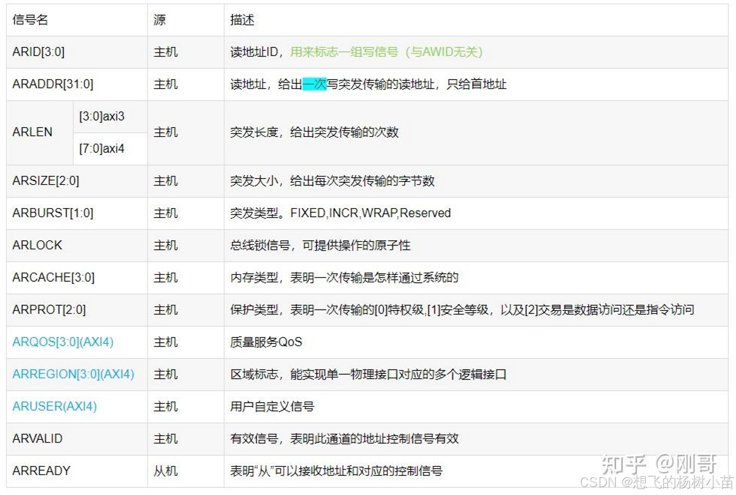Open the ARREGION[3:0](AXI4) link
This screenshot has height=495, width=736.
tap(73, 374)
